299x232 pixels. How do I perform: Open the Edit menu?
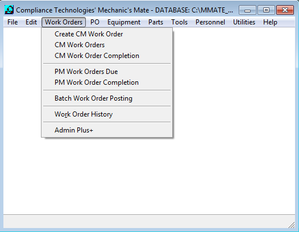coord(31,22)
